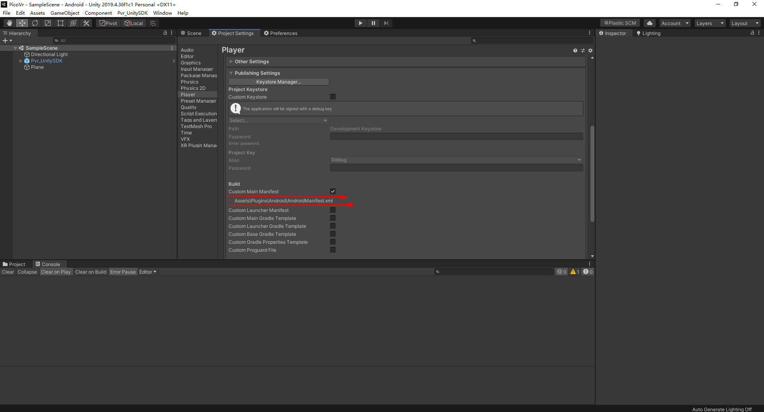764x412 pixels.
Task: Toggle grid snapping in the toolbar
Action: point(152,23)
